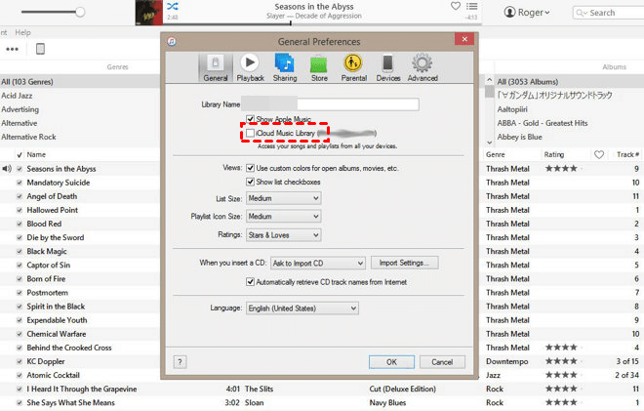644x411 pixels.
Task: Click OK to confirm preferences
Action: pos(391,362)
